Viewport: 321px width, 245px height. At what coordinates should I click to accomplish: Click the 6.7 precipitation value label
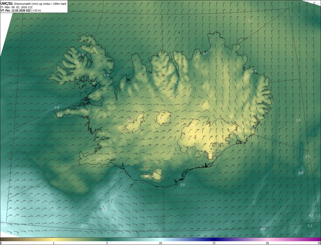pyautogui.click(x=311, y=215)
